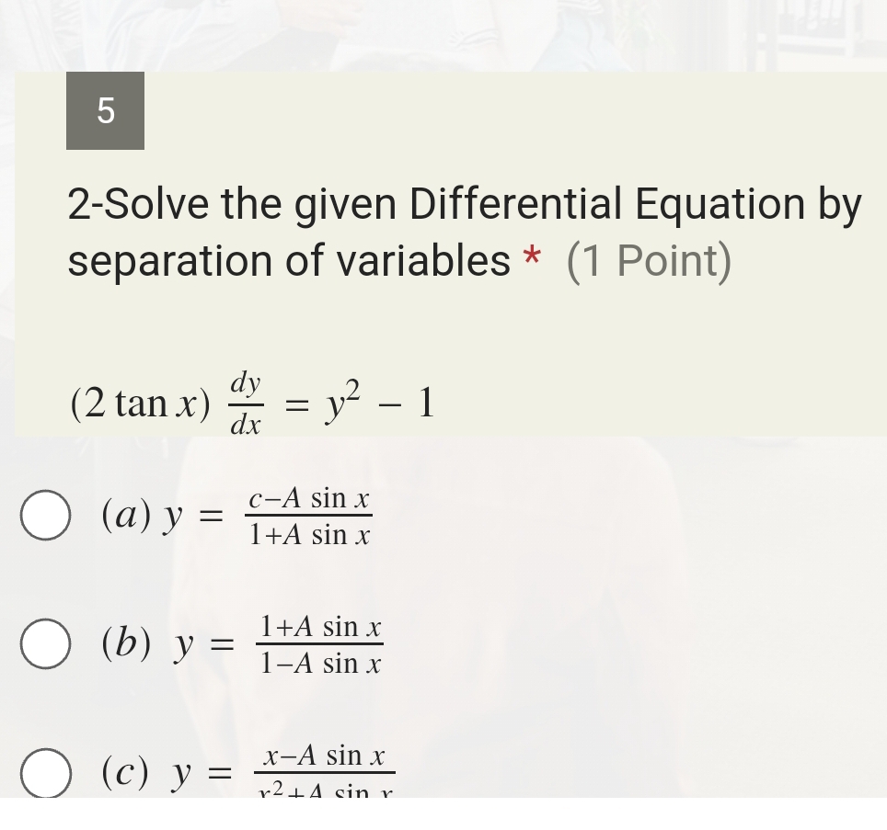Click the (1 Point) label
Screen dimensions: 887x830
tap(651, 261)
